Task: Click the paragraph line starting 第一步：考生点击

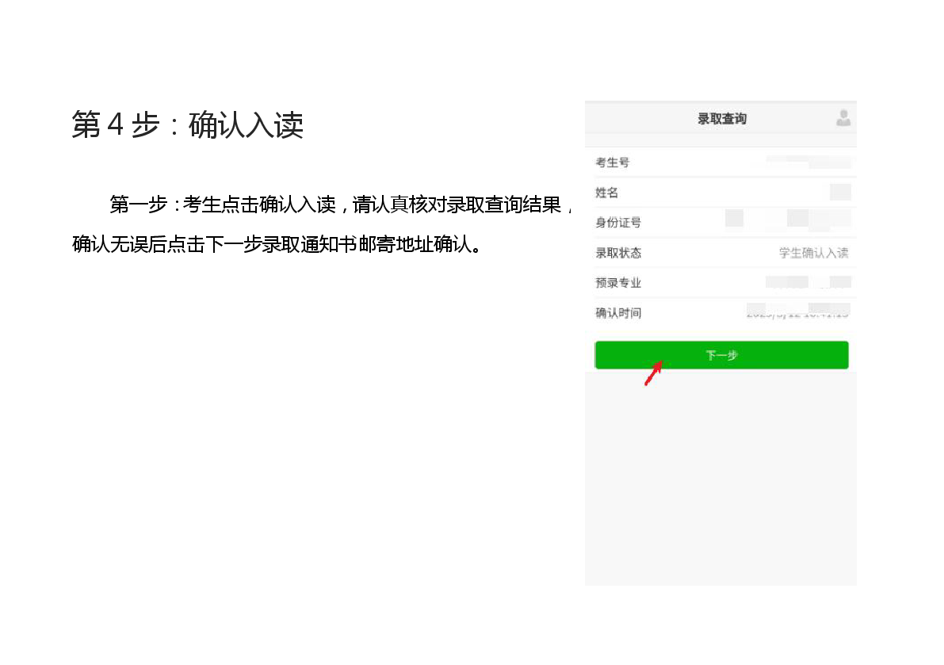Action: point(341,204)
